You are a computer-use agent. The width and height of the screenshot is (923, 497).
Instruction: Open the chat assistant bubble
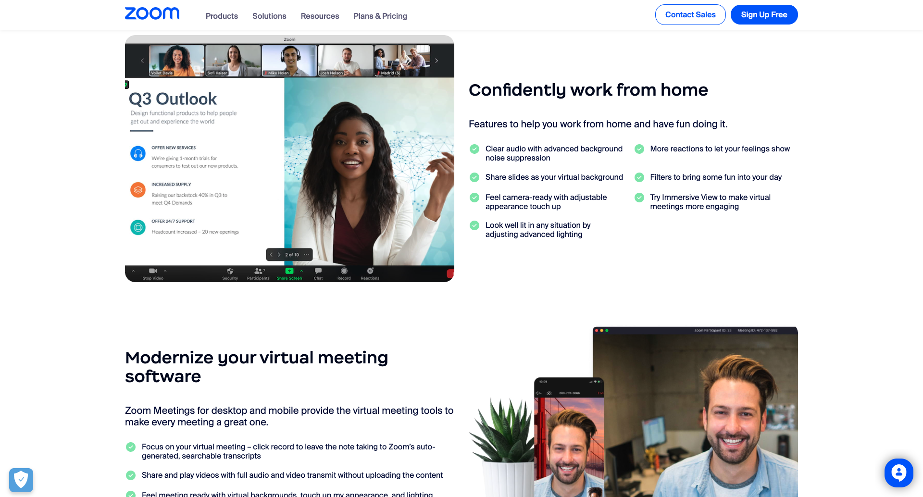(898, 473)
